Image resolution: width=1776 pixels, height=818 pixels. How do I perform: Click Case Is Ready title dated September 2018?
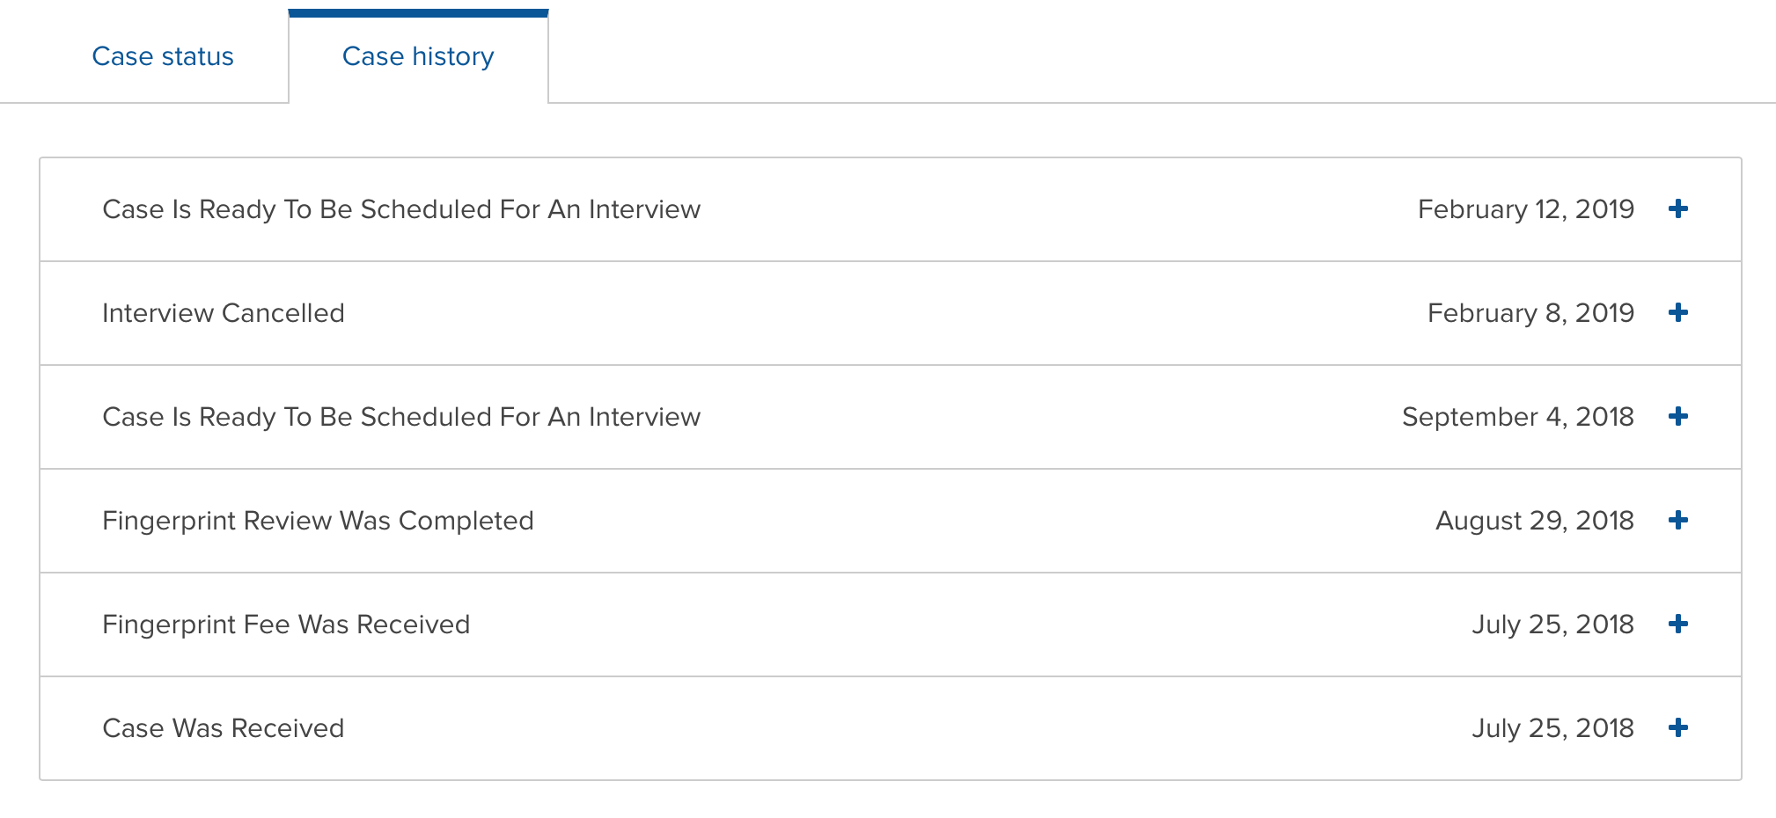tap(401, 417)
